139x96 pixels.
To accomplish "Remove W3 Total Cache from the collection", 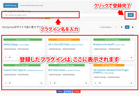I will coord(86,83).
